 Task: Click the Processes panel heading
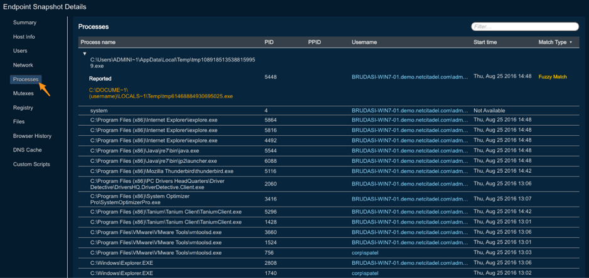point(93,26)
